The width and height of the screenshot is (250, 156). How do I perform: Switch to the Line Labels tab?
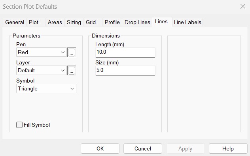coord(187,22)
